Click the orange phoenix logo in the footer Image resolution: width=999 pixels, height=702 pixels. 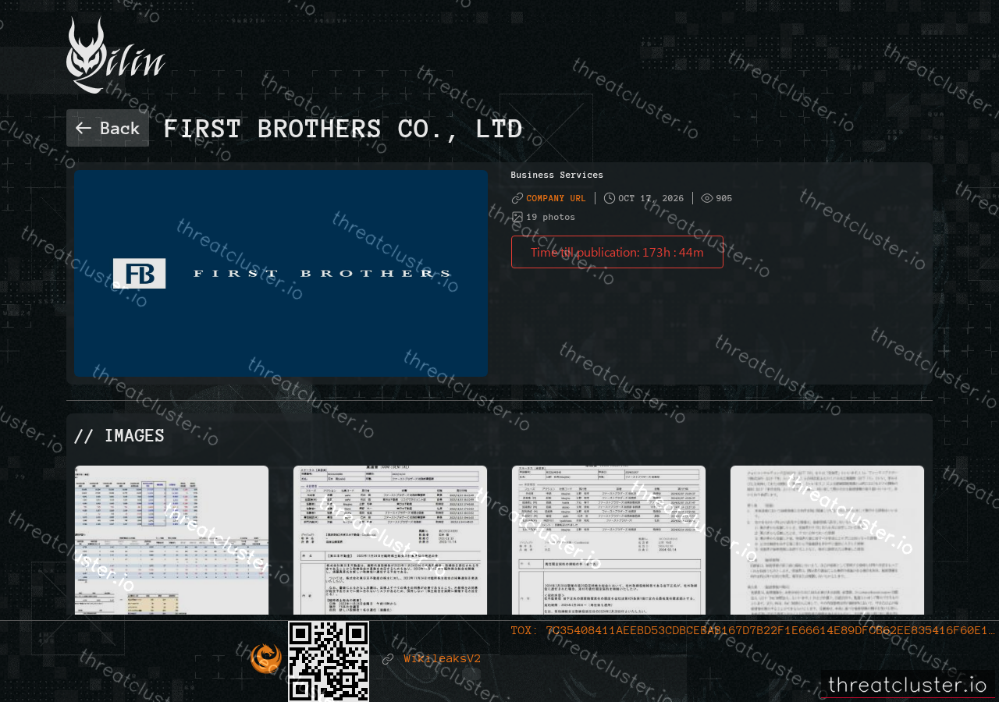[x=266, y=659]
